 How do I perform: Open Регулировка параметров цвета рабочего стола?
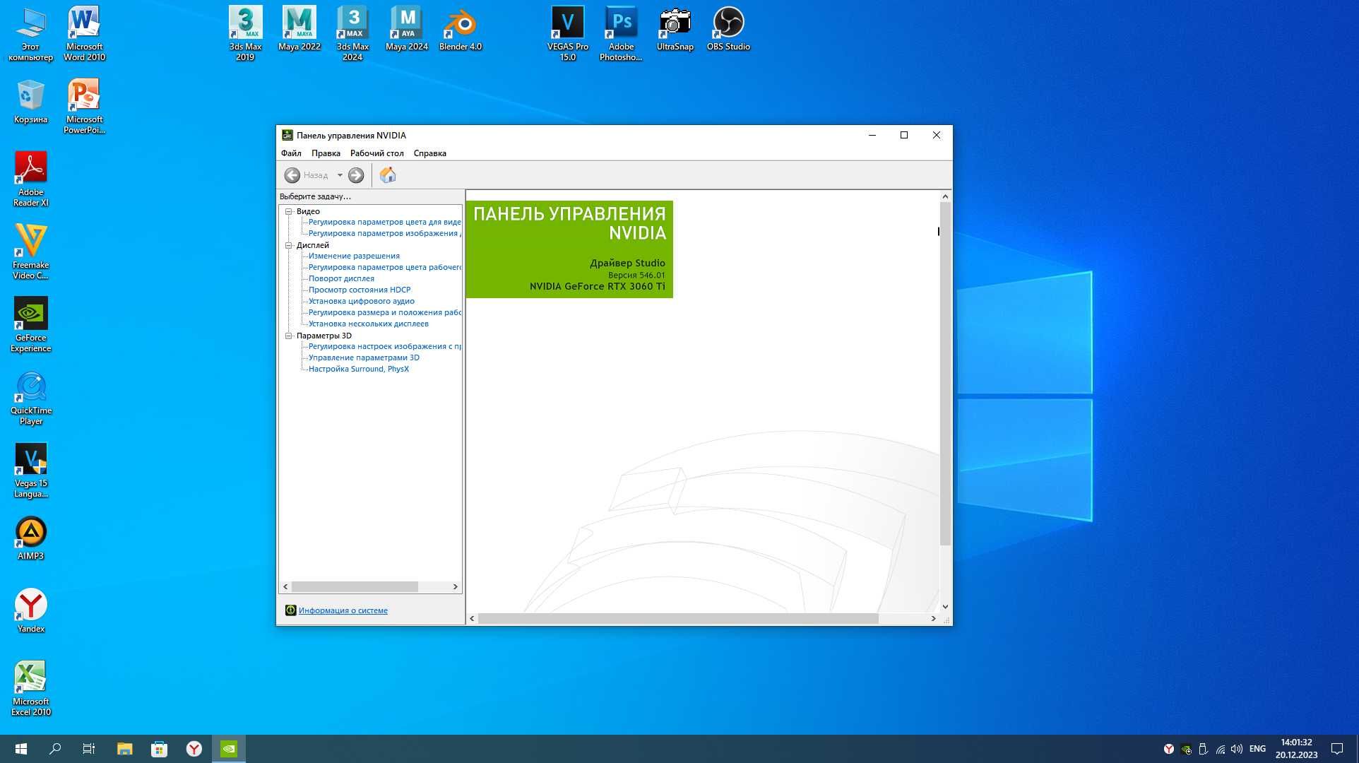[384, 267]
